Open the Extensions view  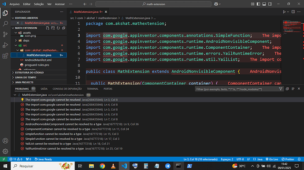(5, 56)
